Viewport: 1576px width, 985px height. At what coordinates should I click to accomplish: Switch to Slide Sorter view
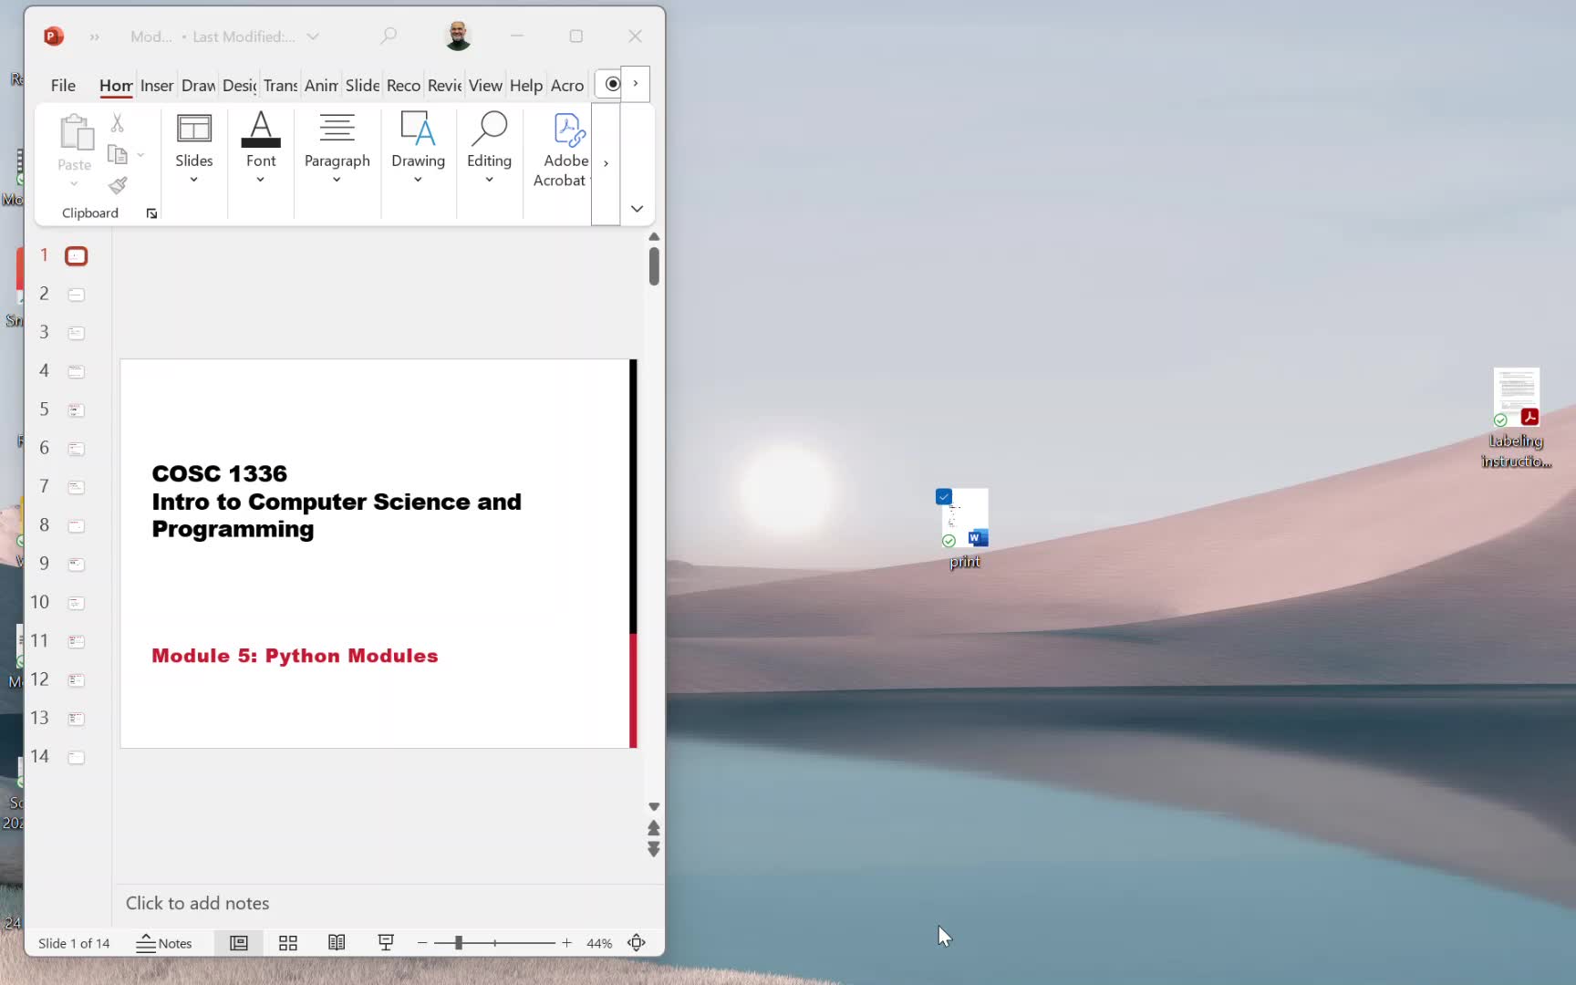pos(288,943)
